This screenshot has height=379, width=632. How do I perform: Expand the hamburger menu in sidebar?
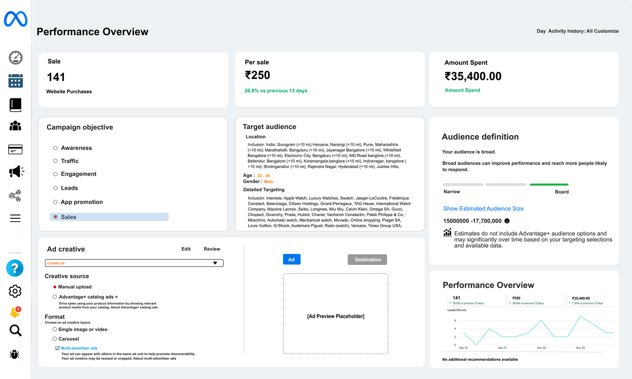coord(15,218)
